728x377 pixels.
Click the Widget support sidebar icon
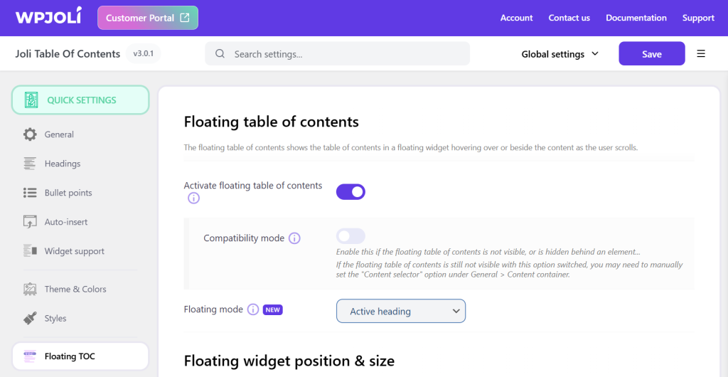pos(30,251)
